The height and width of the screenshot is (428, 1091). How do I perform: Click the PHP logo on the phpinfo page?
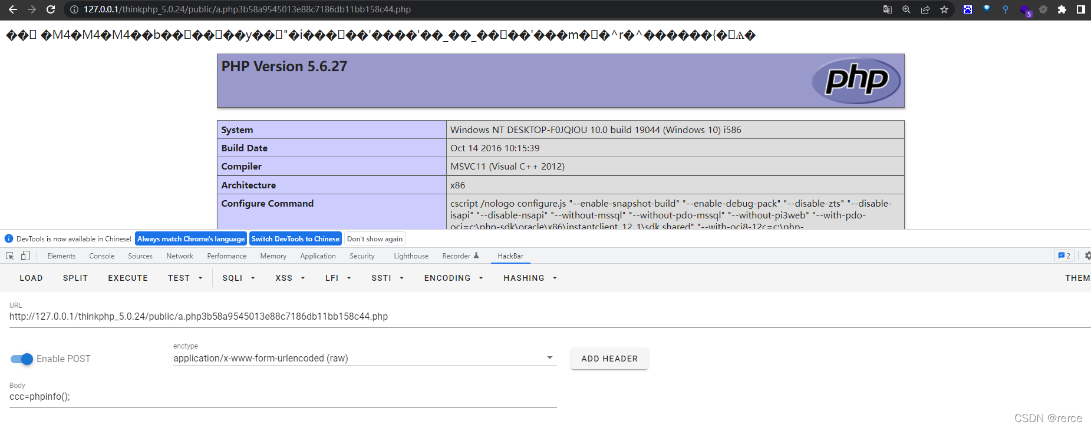point(856,81)
